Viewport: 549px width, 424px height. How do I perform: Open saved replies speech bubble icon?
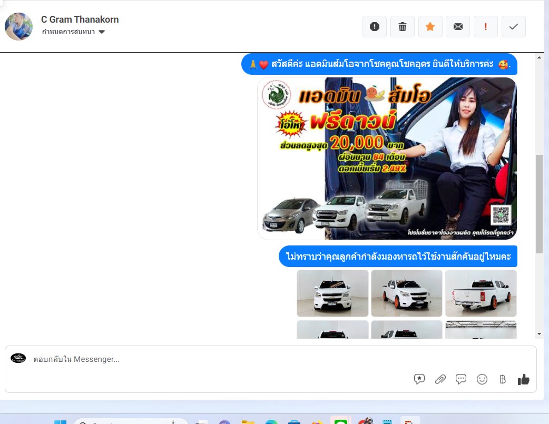(x=461, y=379)
